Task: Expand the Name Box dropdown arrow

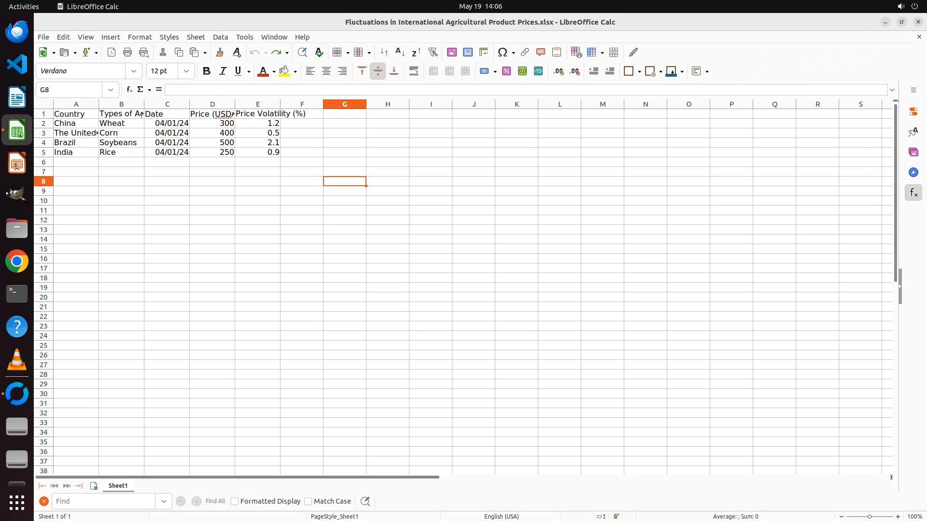Action: [x=111, y=90]
